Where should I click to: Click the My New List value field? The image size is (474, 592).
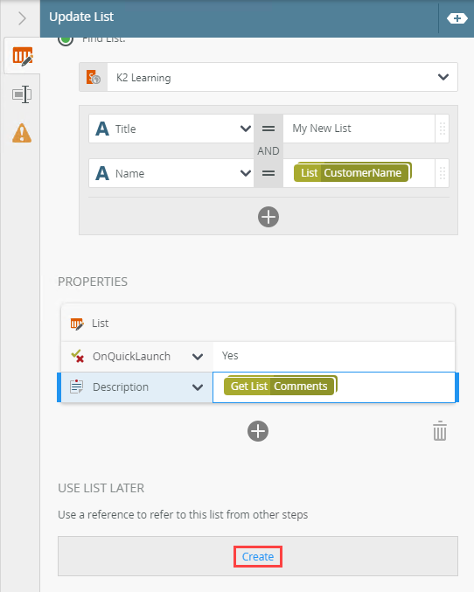pyautogui.click(x=359, y=129)
